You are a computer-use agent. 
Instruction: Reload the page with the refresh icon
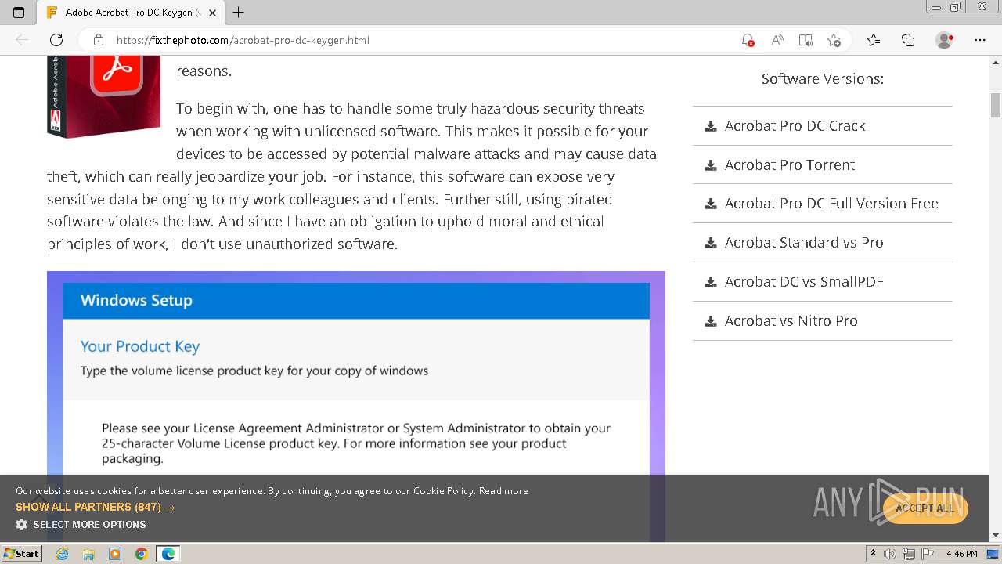coord(56,40)
